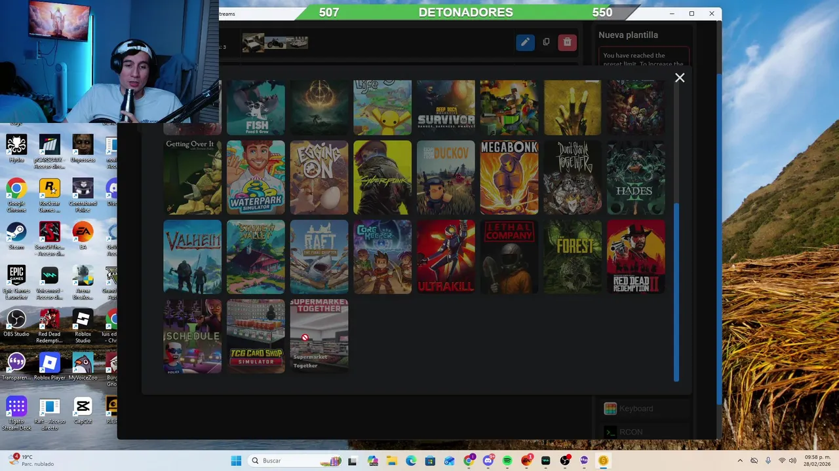839x471 pixels.
Task: Click the weather widget showing 19°C
Action: pos(31,461)
